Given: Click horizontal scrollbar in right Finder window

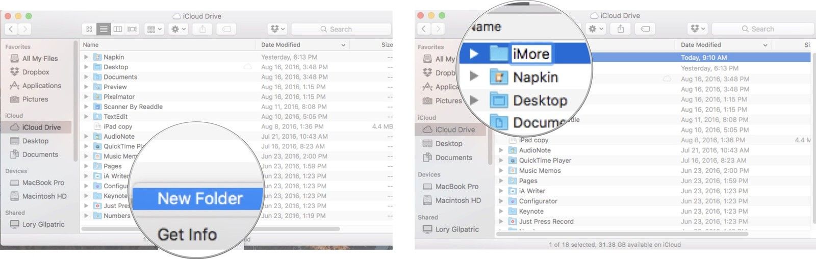Looking at the screenshot, I should pyautogui.click(x=622, y=234).
